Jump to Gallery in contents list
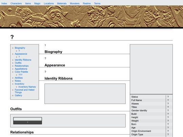 pyautogui.click(x=18, y=95)
